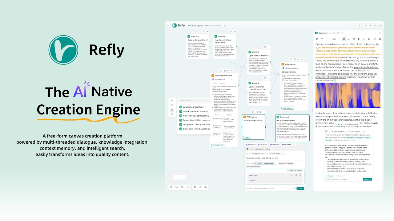Zoom in the canvas
Screen dimensions: 394x221
[182, 187]
